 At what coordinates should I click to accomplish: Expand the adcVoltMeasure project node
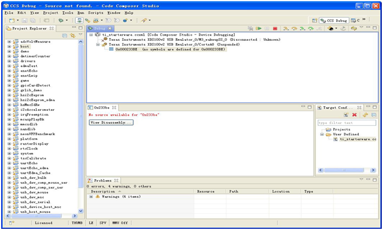pyautogui.click(x=9, y=41)
